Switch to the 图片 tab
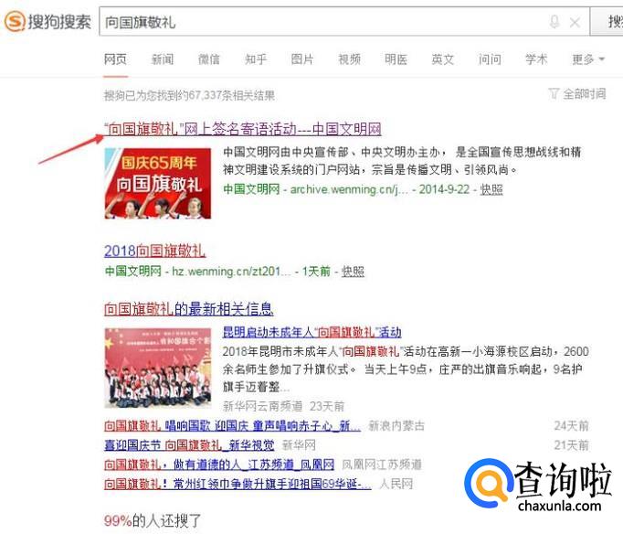The width and height of the screenshot is (623, 534). pyautogui.click(x=302, y=59)
